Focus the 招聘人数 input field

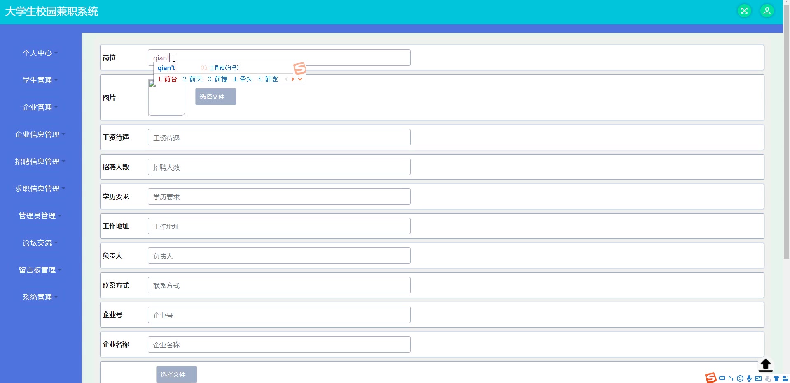[279, 167]
